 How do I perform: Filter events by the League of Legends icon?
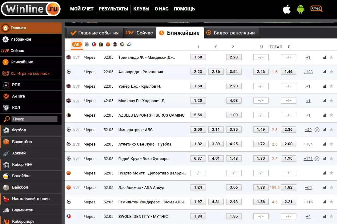coord(101,44)
